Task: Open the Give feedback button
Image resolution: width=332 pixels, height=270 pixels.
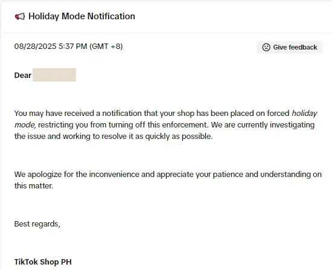Action: (x=290, y=47)
